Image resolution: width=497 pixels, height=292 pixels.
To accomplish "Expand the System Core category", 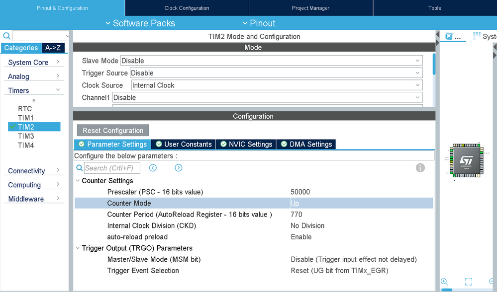I will [x=34, y=62].
